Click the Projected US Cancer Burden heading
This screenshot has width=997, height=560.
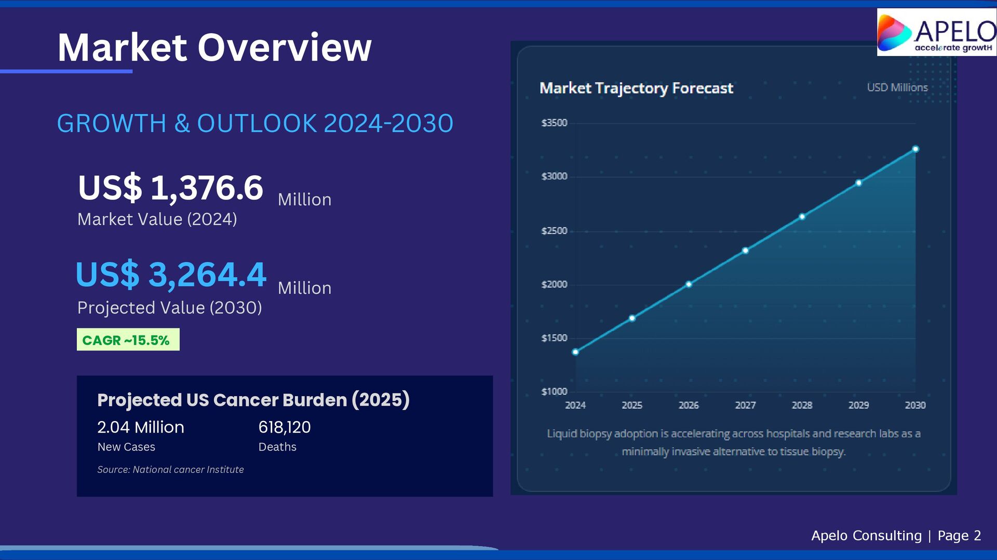click(253, 400)
